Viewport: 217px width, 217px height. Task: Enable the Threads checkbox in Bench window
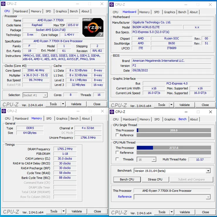[117, 159]
